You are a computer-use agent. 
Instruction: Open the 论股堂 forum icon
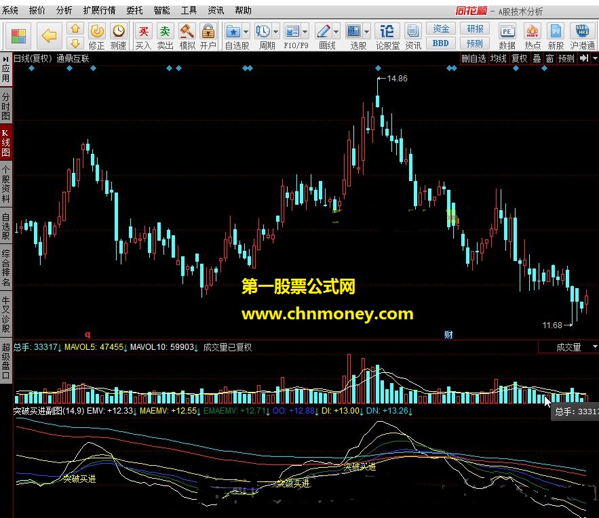[387, 31]
